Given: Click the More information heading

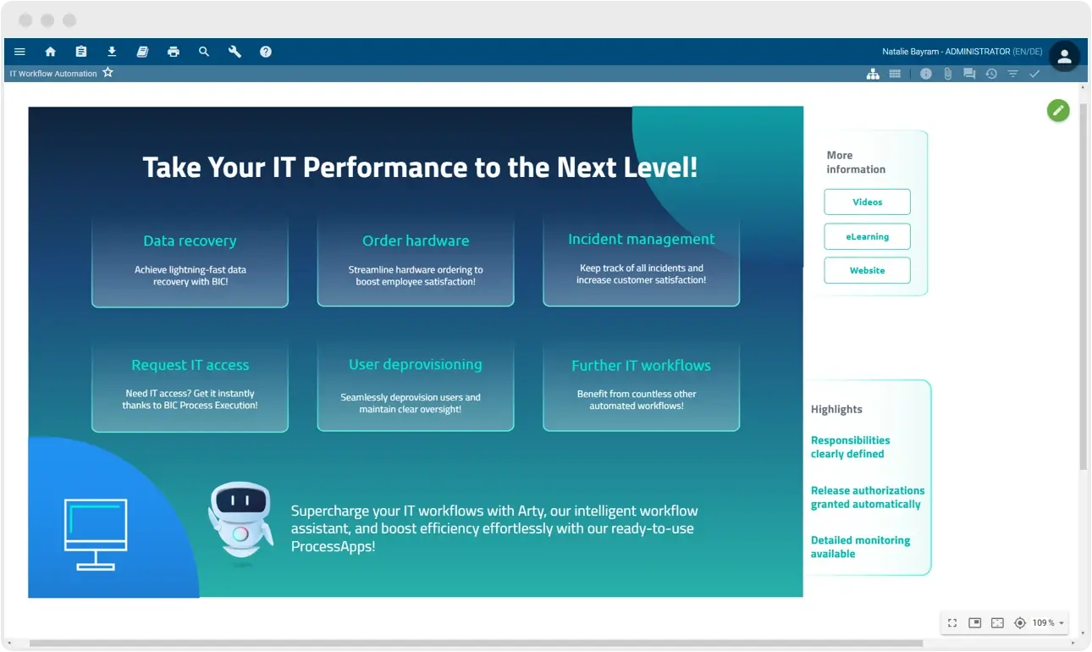Looking at the screenshot, I should coord(856,162).
